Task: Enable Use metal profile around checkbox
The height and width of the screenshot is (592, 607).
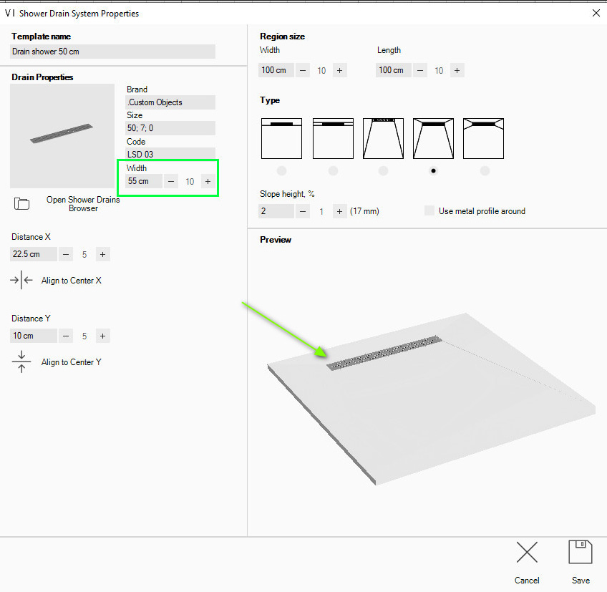Action: coord(429,210)
